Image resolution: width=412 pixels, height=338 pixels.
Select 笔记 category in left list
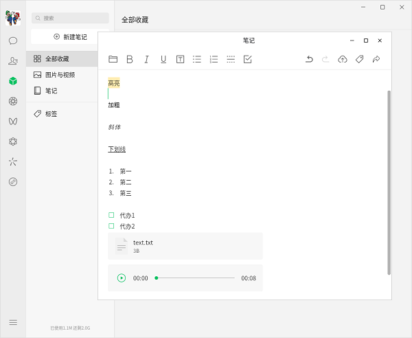pyautogui.click(x=62, y=91)
